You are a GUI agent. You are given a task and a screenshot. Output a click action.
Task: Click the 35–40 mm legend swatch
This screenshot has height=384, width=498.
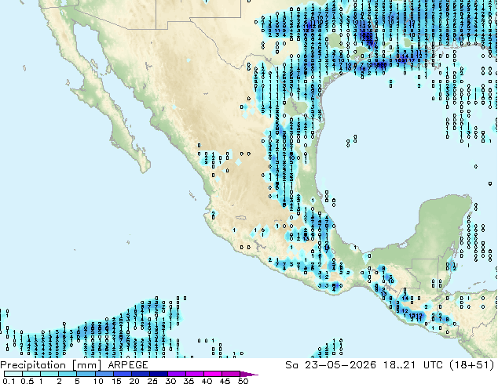pos(194,374)
